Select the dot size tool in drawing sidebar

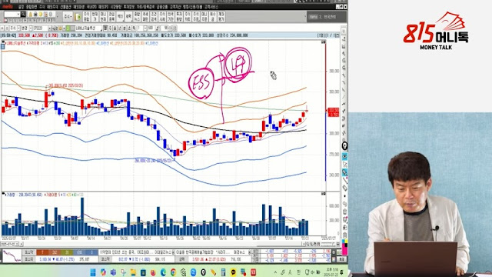coord(344,196)
